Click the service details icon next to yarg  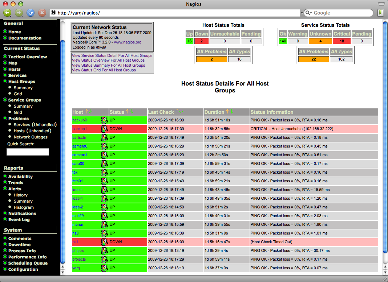pyautogui.click(x=105, y=268)
